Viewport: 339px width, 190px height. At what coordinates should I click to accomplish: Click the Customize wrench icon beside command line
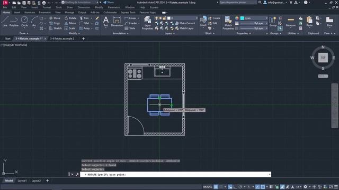pyautogui.click(x=77, y=174)
